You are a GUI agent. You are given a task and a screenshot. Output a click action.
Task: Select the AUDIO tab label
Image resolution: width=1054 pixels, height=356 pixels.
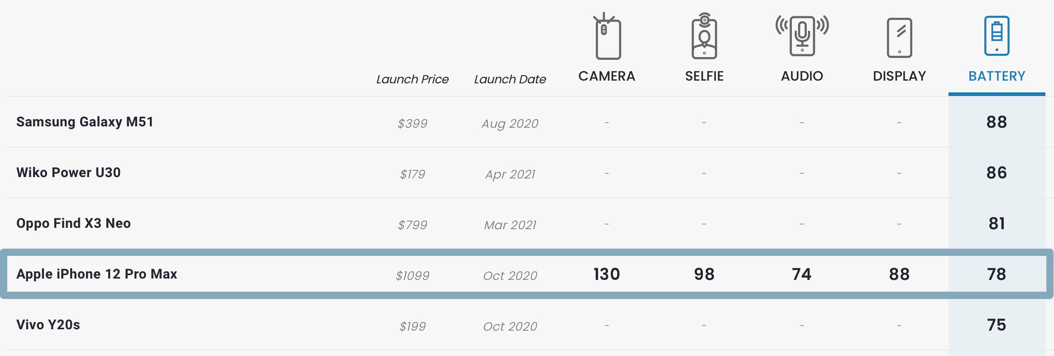click(x=802, y=76)
